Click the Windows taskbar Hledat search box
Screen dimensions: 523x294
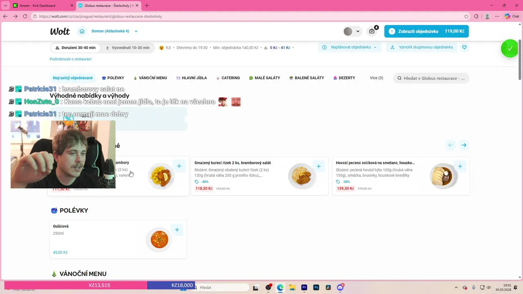(221, 287)
